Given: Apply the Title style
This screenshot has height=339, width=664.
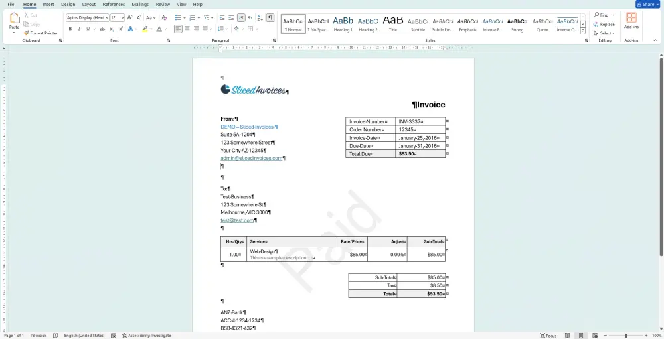Looking at the screenshot, I should coord(392,24).
